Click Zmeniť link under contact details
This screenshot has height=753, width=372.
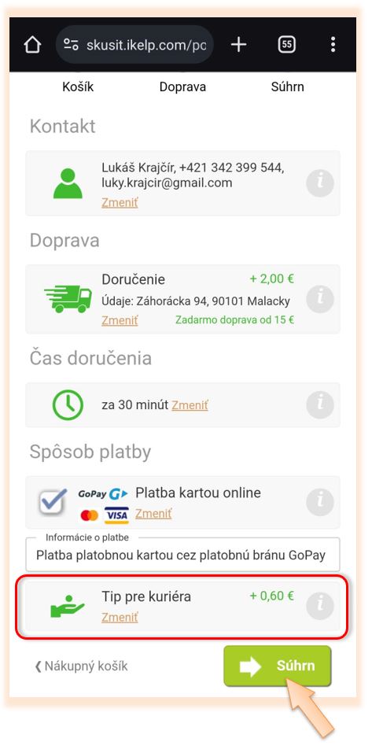(120, 203)
